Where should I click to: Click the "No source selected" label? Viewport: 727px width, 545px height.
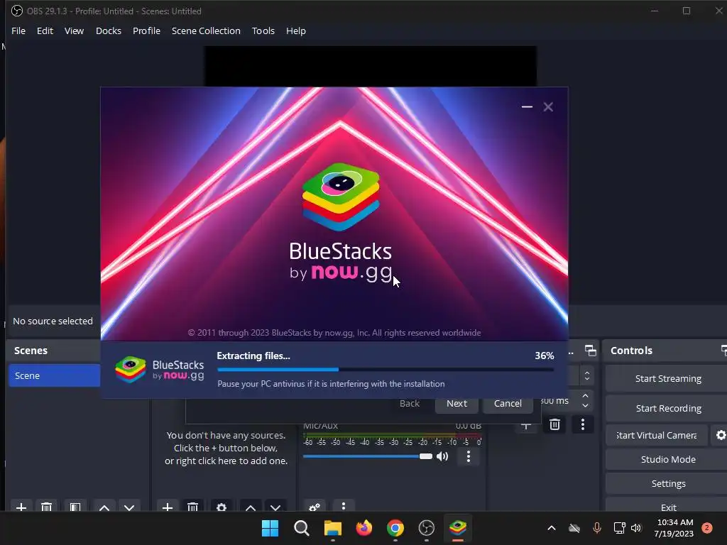53,321
